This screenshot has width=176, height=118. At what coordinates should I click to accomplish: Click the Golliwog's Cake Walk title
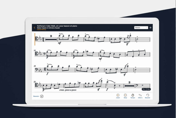[57, 26]
